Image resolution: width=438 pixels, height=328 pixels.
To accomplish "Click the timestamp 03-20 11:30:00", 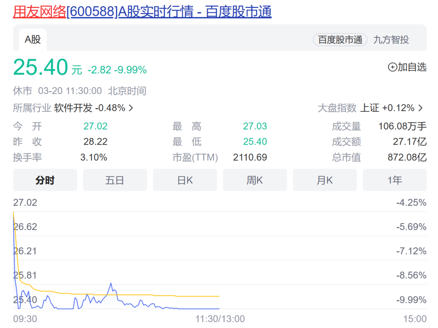I will [x=70, y=91].
